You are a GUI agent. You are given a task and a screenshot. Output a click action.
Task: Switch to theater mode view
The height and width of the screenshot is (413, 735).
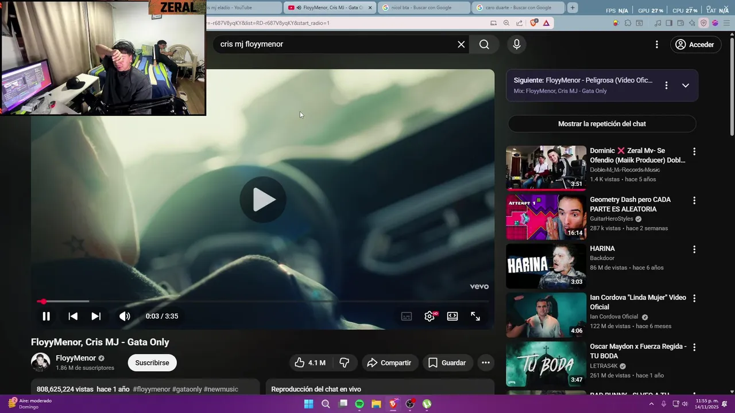452,316
